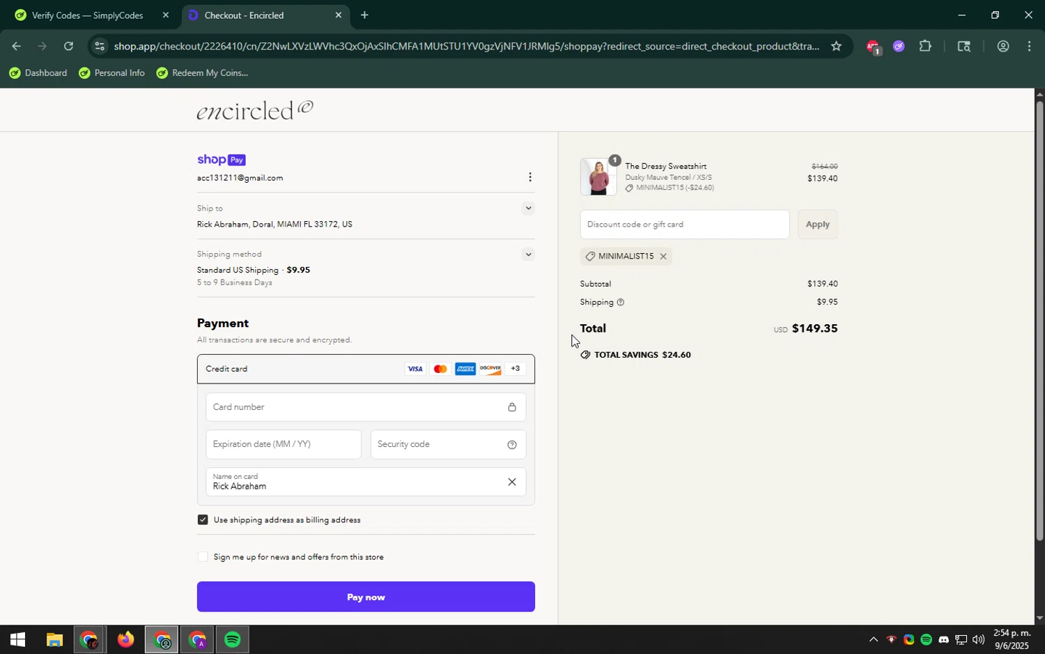Image resolution: width=1045 pixels, height=654 pixels.
Task: Focus the Card number field
Action: point(366,407)
